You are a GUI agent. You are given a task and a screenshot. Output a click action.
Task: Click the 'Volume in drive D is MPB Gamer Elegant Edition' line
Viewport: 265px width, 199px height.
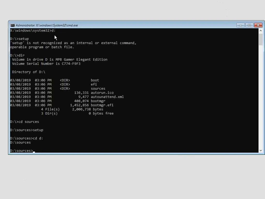coord(60,60)
